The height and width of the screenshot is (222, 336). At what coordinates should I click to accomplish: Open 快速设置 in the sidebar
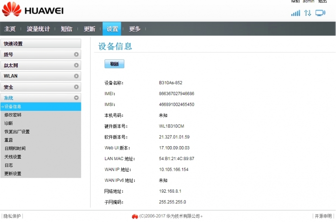tap(41, 44)
